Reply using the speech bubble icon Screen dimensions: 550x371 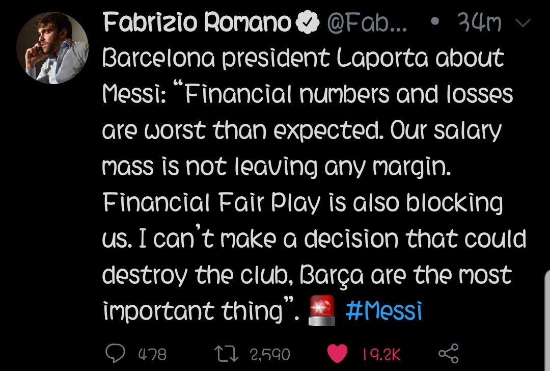point(116,354)
